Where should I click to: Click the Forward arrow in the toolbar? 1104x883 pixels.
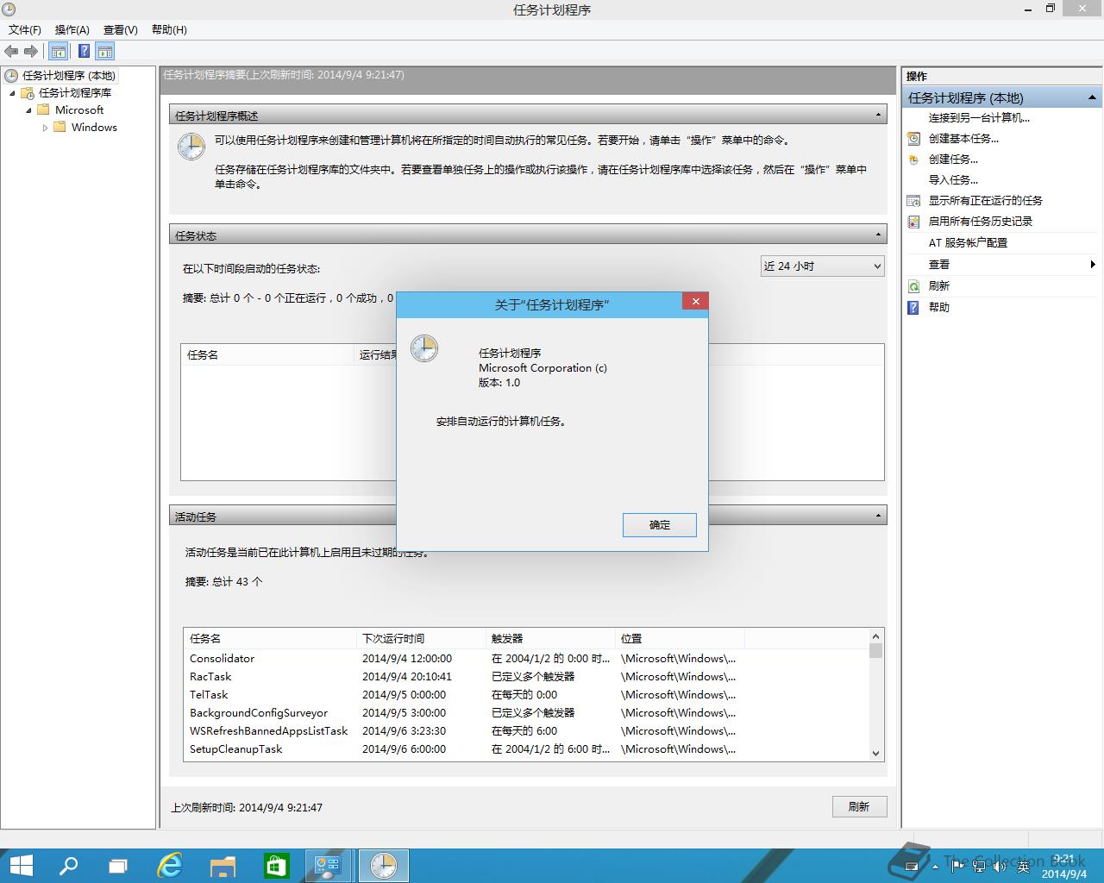31,51
